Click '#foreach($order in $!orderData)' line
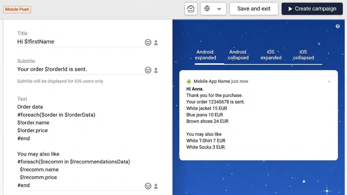 [x=56, y=115]
